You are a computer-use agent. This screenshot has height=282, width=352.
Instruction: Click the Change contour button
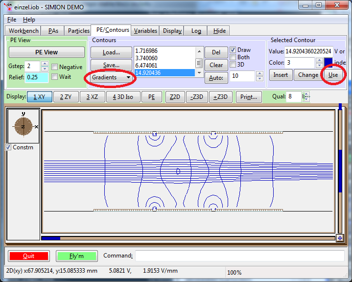click(308, 75)
